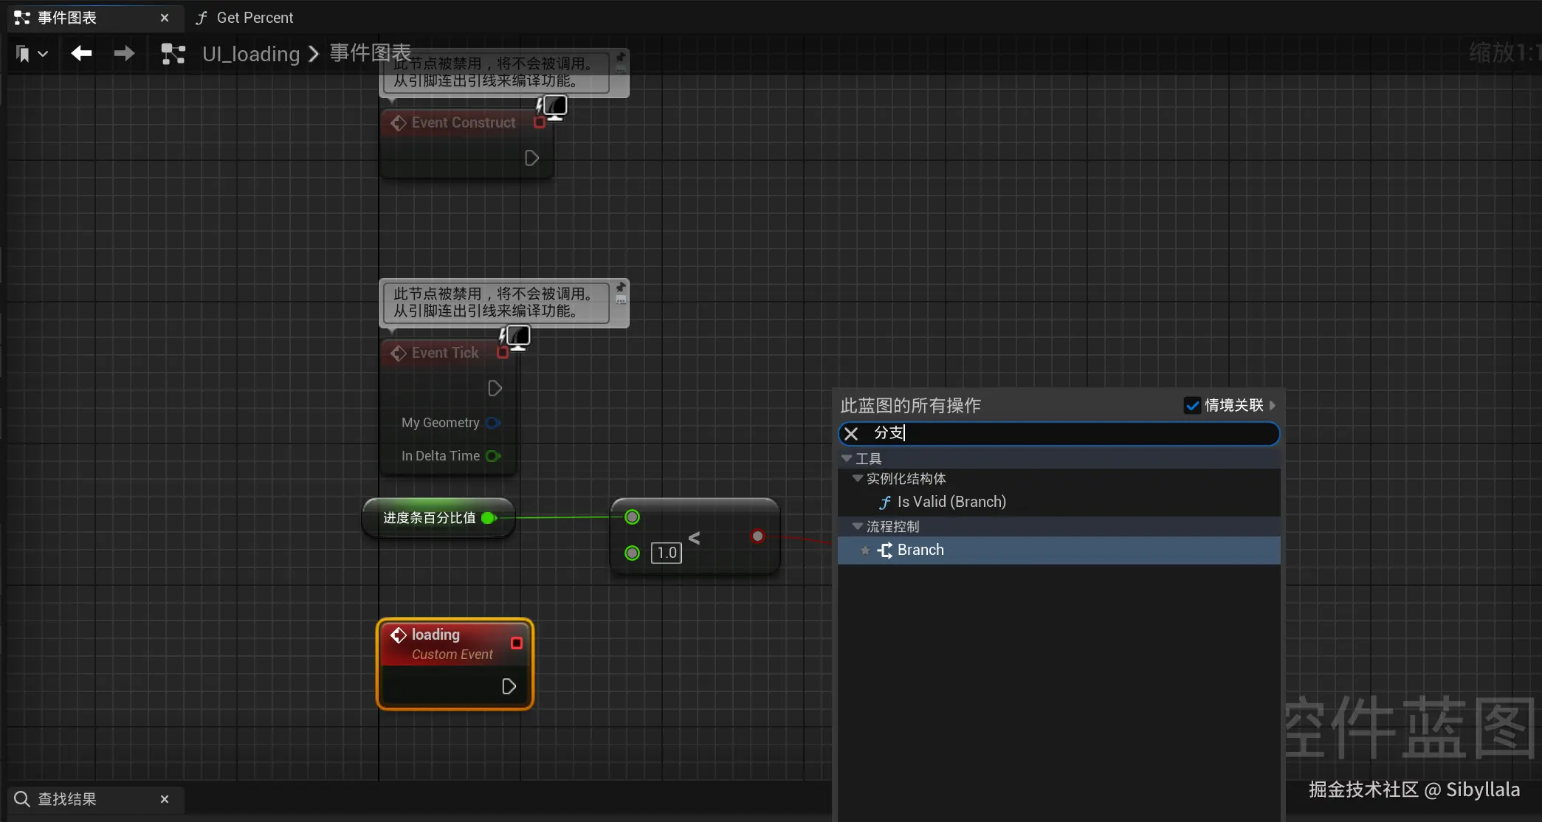Clear the search box with the X icon

(851, 433)
